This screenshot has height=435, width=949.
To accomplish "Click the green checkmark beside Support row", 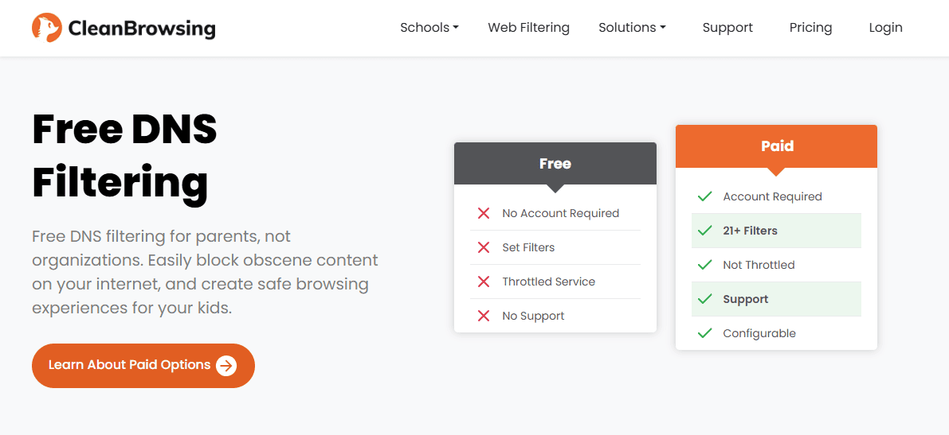I will (704, 299).
